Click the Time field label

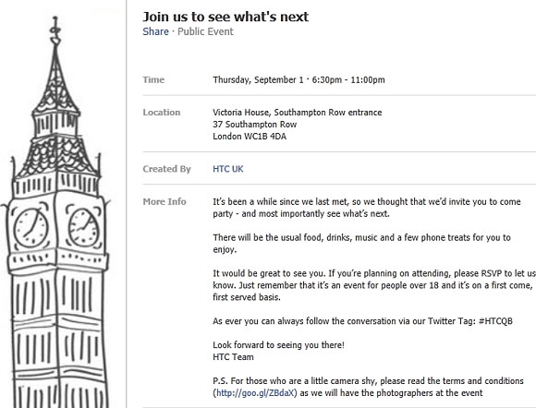coord(153,80)
